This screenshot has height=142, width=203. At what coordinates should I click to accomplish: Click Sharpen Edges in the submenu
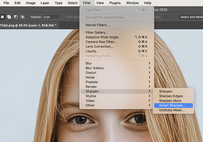click(171, 96)
